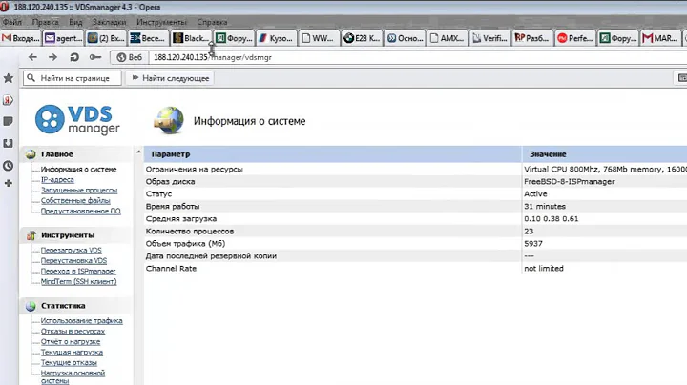Viewport: 687px width, 385px height.
Task: Click the Главное section icon
Action: coord(31,154)
